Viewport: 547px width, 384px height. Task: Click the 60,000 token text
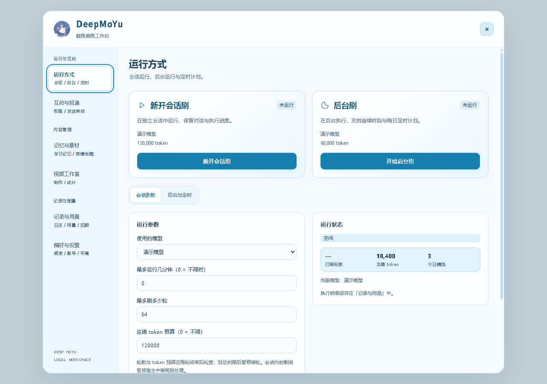click(x=335, y=143)
